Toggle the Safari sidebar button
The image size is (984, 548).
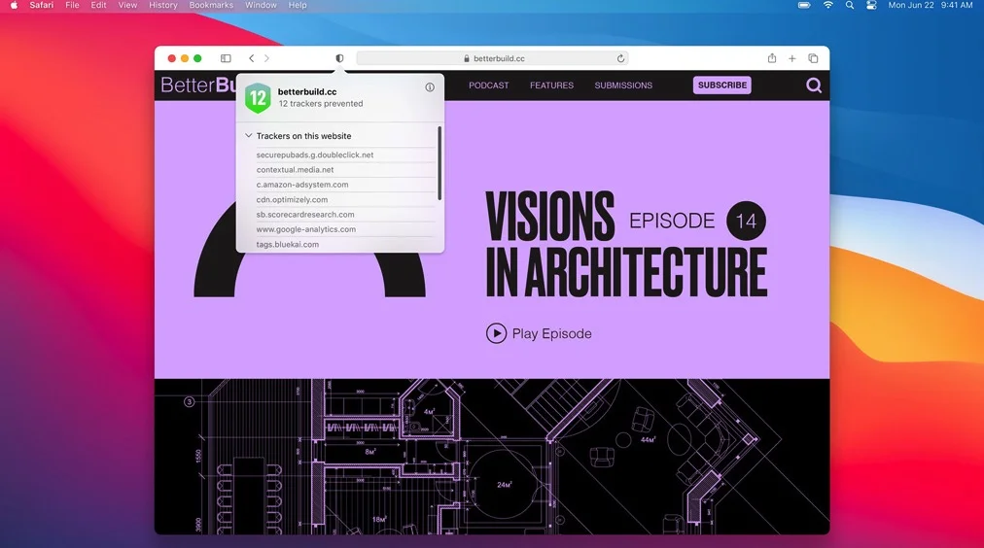point(226,58)
